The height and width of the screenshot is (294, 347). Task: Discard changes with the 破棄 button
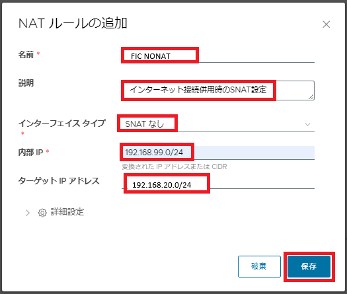click(259, 266)
